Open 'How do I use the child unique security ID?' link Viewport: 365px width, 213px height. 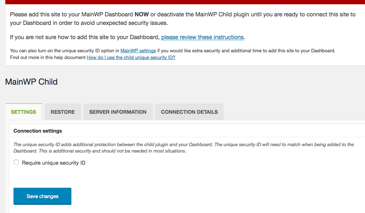point(131,57)
